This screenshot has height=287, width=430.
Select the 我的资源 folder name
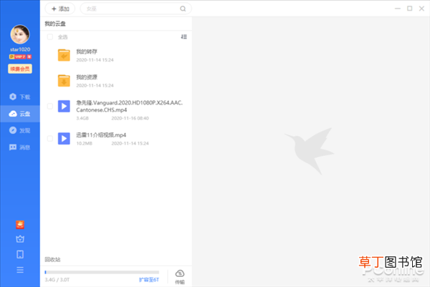(87, 77)
